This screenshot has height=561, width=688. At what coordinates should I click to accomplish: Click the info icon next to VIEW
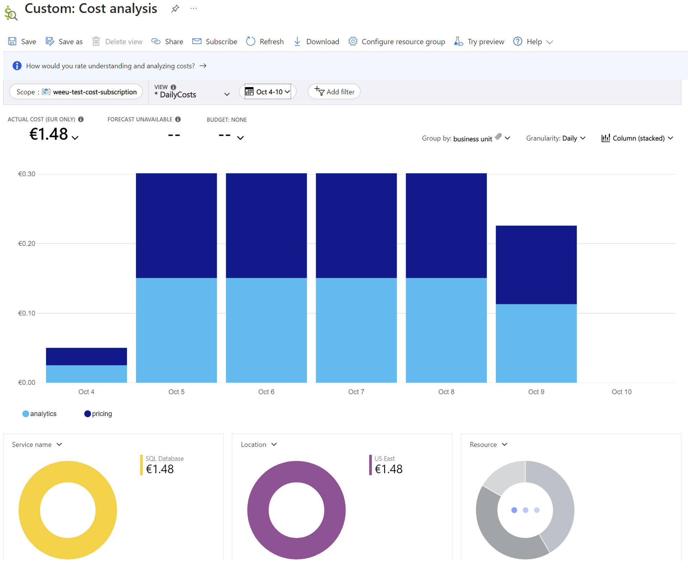[173, 87]
